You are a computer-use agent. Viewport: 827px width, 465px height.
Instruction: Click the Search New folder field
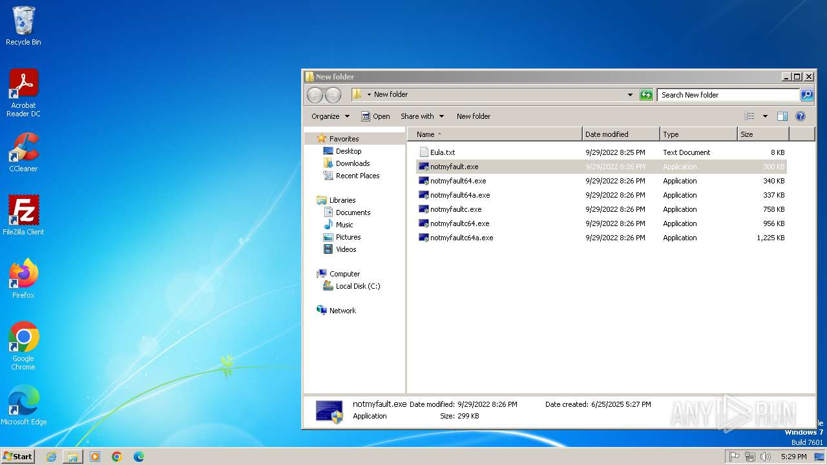pos(728,95)
